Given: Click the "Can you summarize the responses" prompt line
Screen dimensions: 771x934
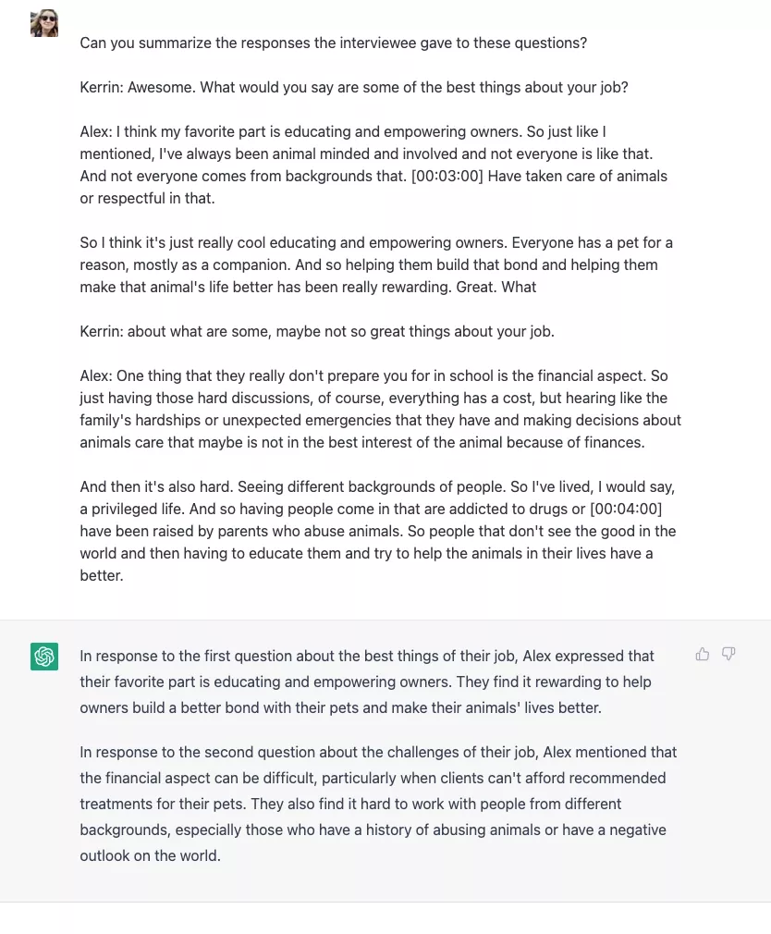Looking at the screenshot, I should pos(333,43).
